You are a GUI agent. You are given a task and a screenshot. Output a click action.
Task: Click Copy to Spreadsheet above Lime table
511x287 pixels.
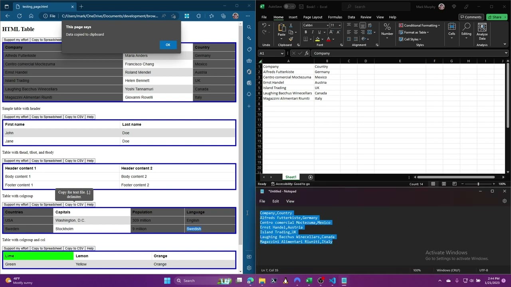click(x=47, y=248)
